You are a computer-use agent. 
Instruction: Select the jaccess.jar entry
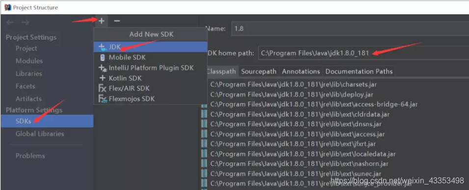click(298, 134)
